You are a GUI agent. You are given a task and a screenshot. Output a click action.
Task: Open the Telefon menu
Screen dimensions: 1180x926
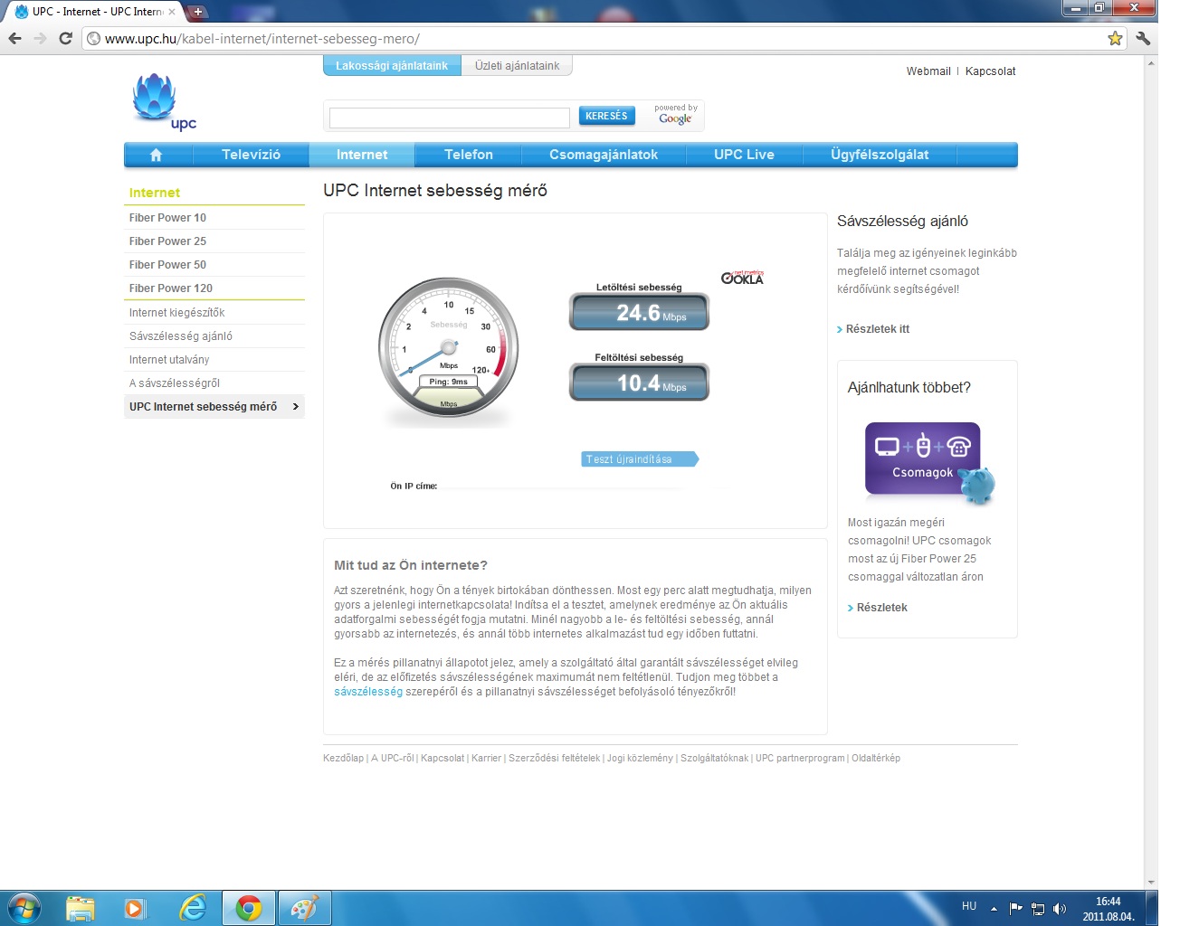pos(469,155)
